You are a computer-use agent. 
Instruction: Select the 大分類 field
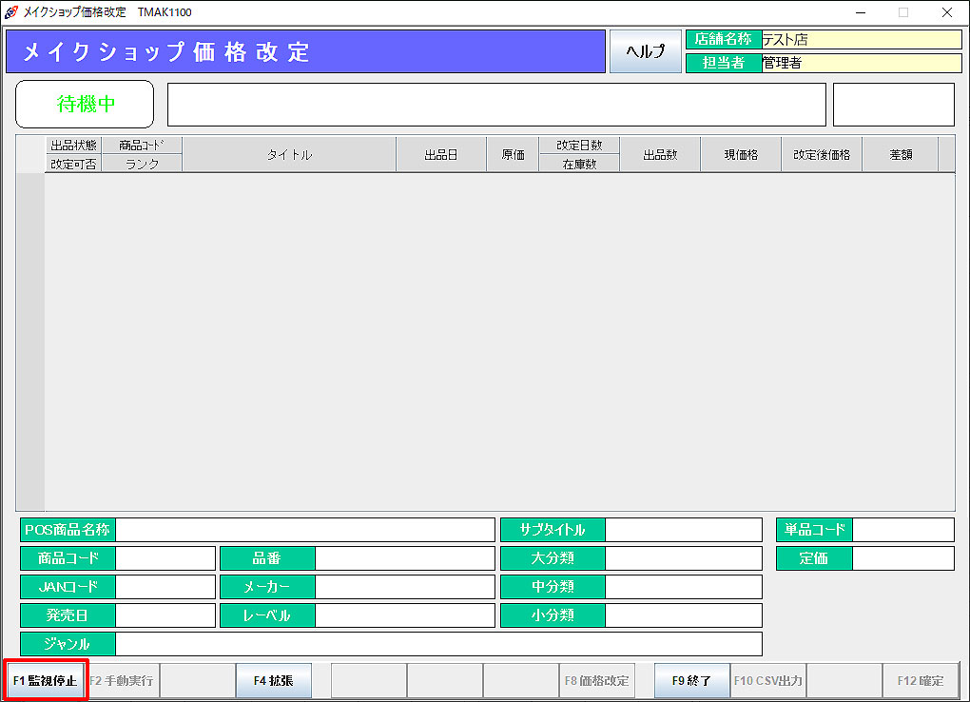[x=683, y=558]
